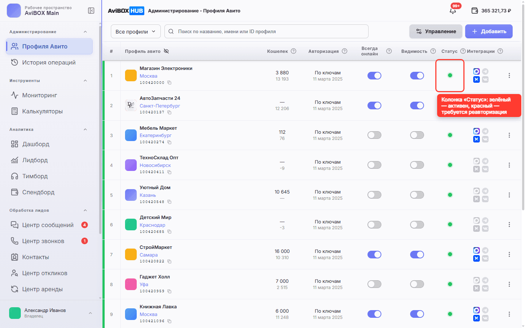Turn on Всегда онлайн for Гаджет Холл
This screenshot has height=328, width=525.
click(x=374, y=284)
